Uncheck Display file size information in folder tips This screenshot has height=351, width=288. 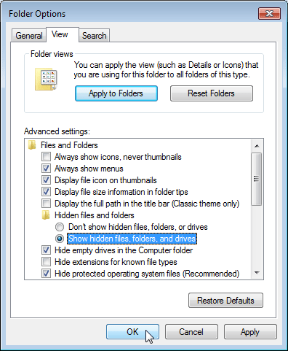(46, 192)
